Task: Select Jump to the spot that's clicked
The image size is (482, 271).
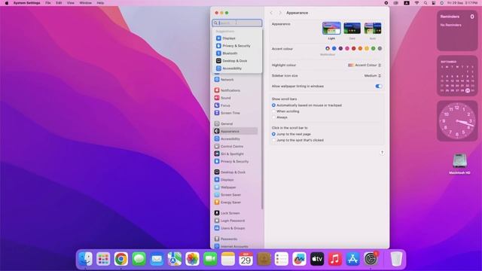Action: tap(273, 140)
